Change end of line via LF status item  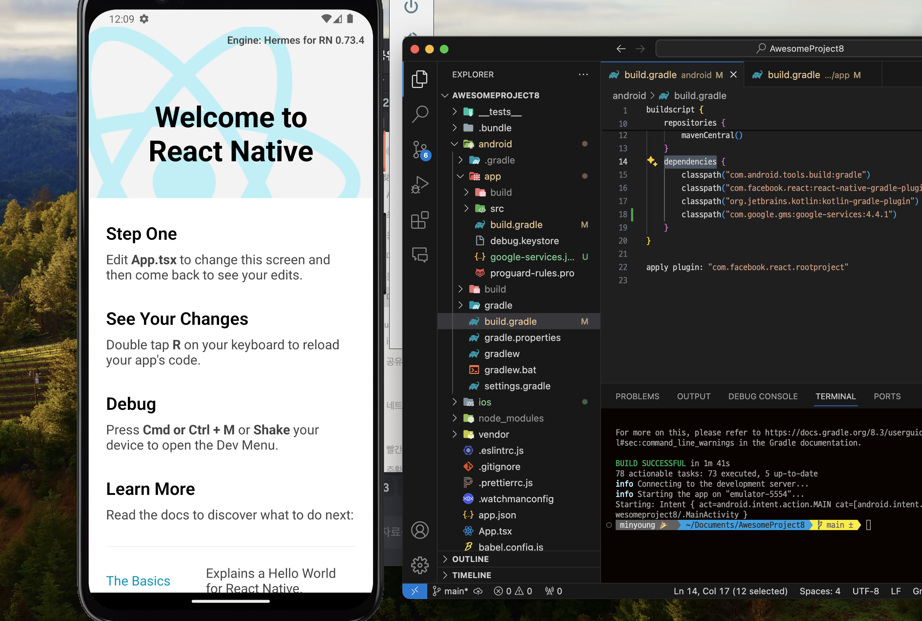tap(896, 591)
